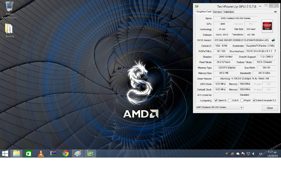Click the Device ID value 1002 - 6798
The image size is (281, 176).
click(x=221, y=46)
